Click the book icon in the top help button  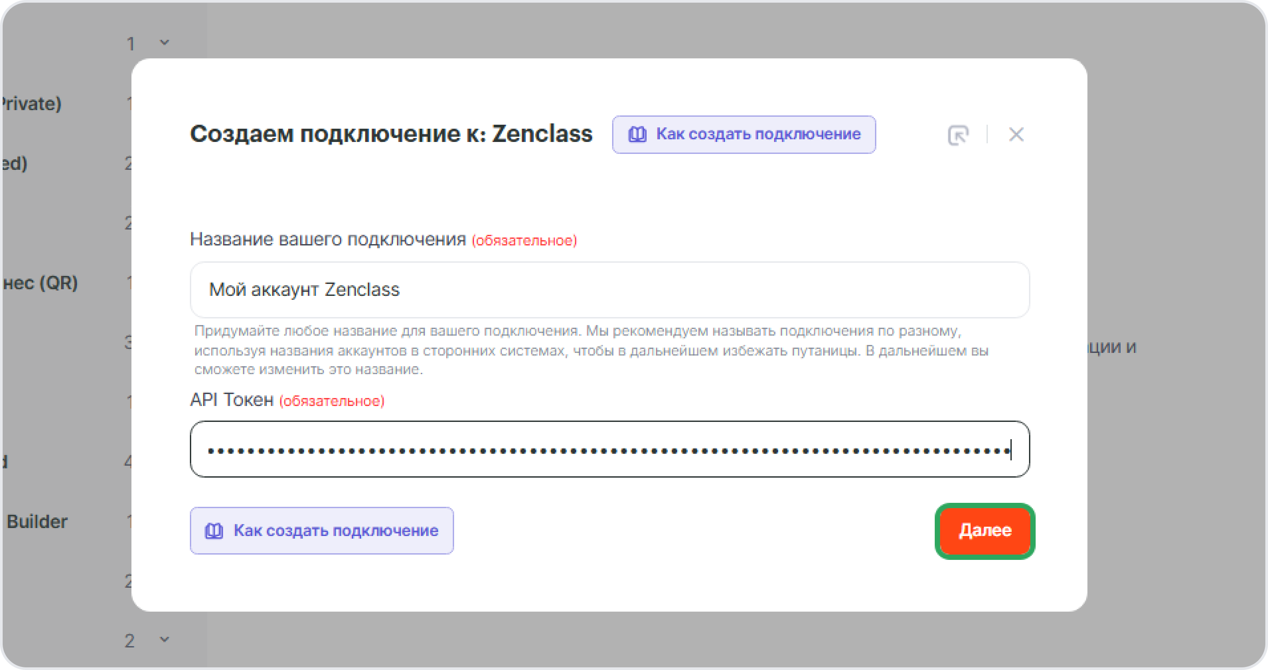637,134
